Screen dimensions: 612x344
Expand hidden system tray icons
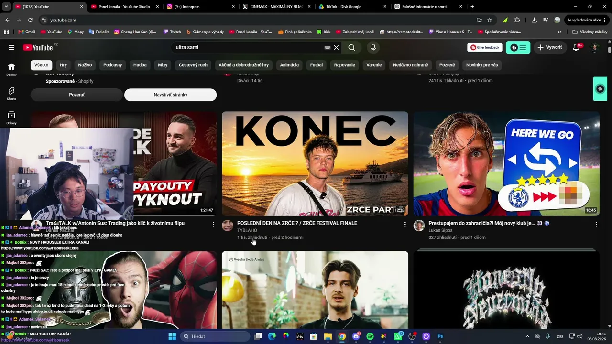click(527, 336)
